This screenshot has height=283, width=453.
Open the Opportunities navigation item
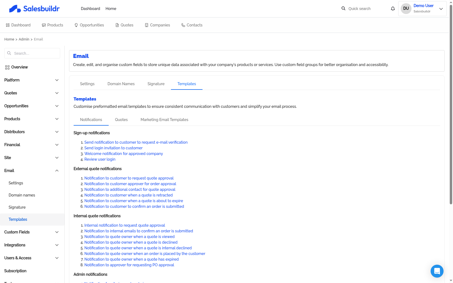pos(89,25)
